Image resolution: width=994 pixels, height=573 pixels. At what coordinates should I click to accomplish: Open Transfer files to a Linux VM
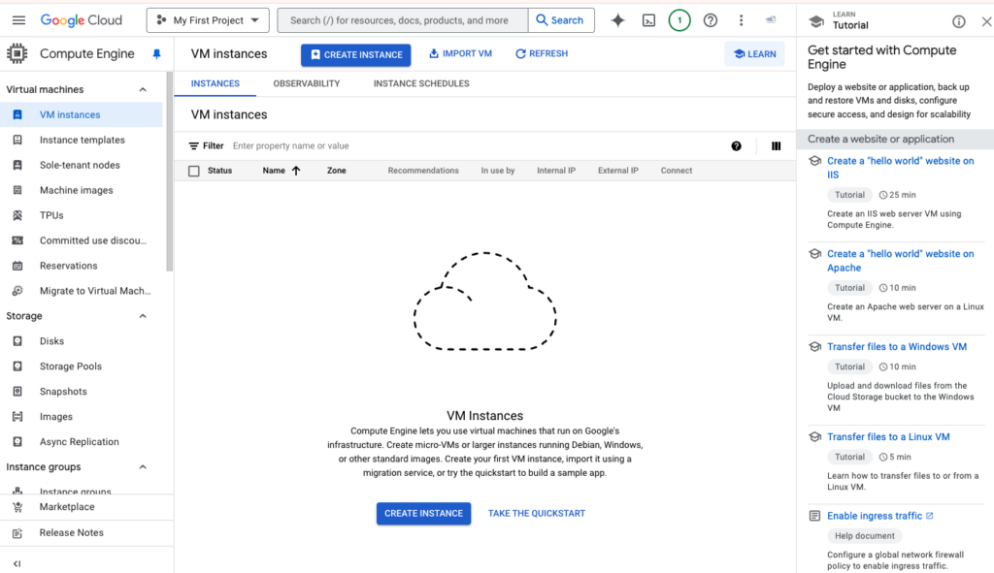pos(888,437)
